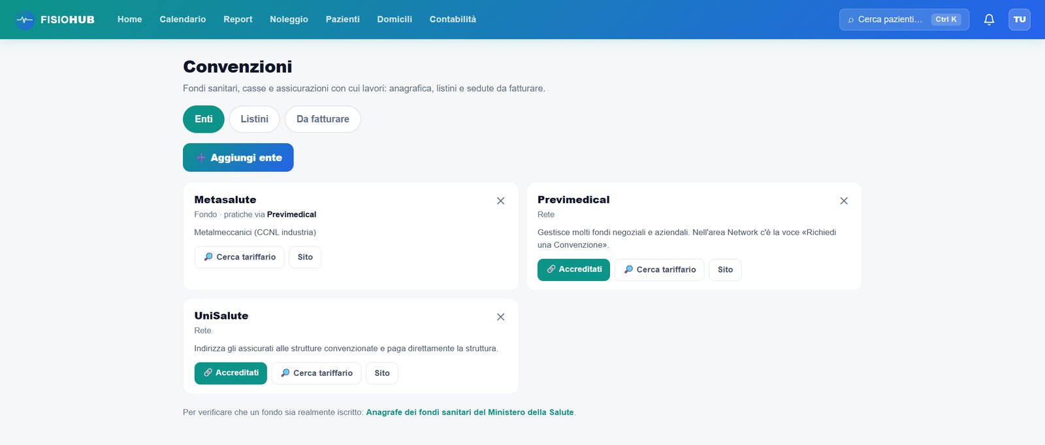1045x445 pixels.
Task: Open Sito in the UniSalute card
Action: click(x=382, y=373)
